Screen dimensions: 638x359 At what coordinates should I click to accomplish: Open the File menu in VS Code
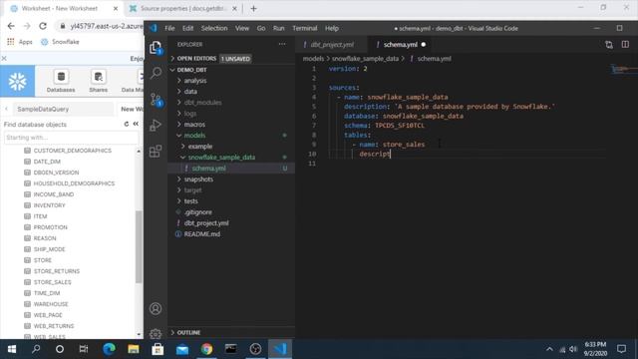(x=169, y=29)
